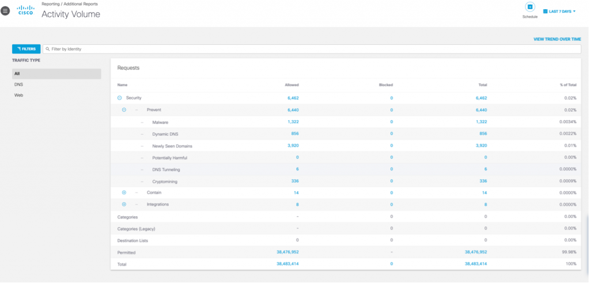Open View Trend Over Time link
The image size is (590, 284).
(557, 39)
